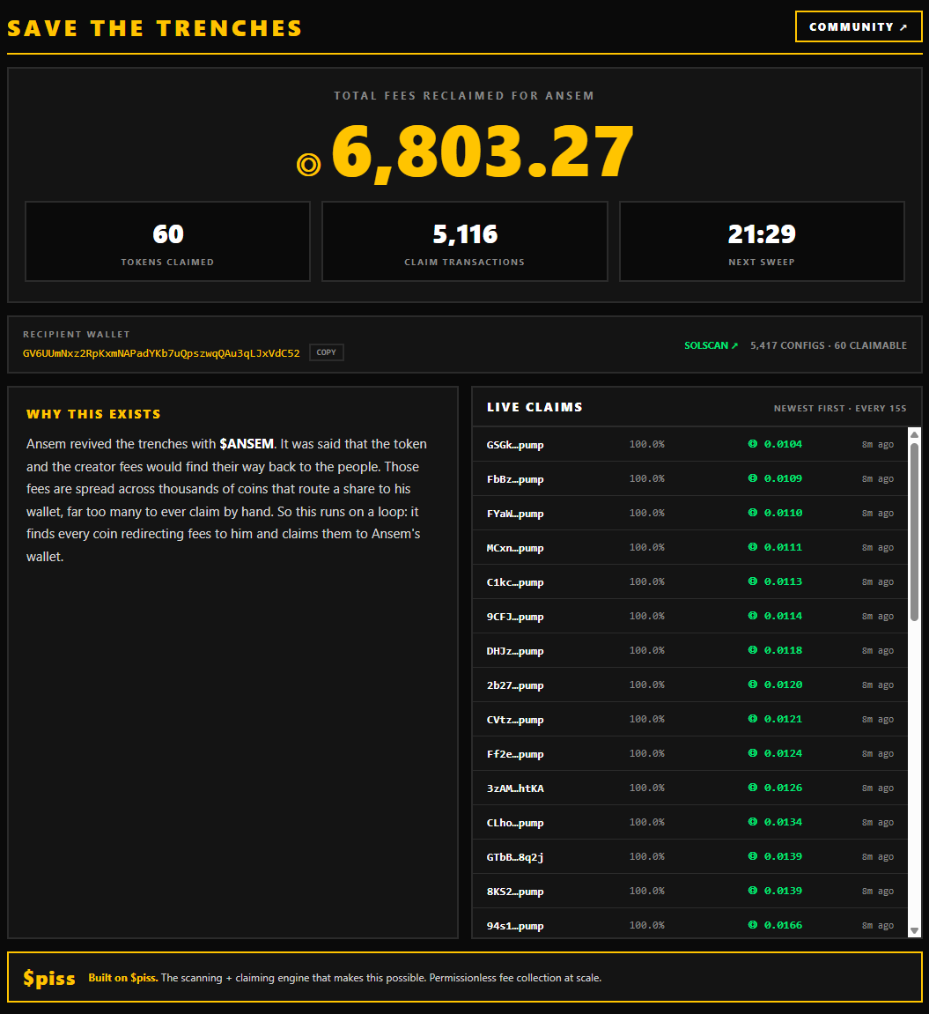The image size is (929, 1014).
Task: Click the coin icon next to 0.0104
Action: (x=753, y=444)
